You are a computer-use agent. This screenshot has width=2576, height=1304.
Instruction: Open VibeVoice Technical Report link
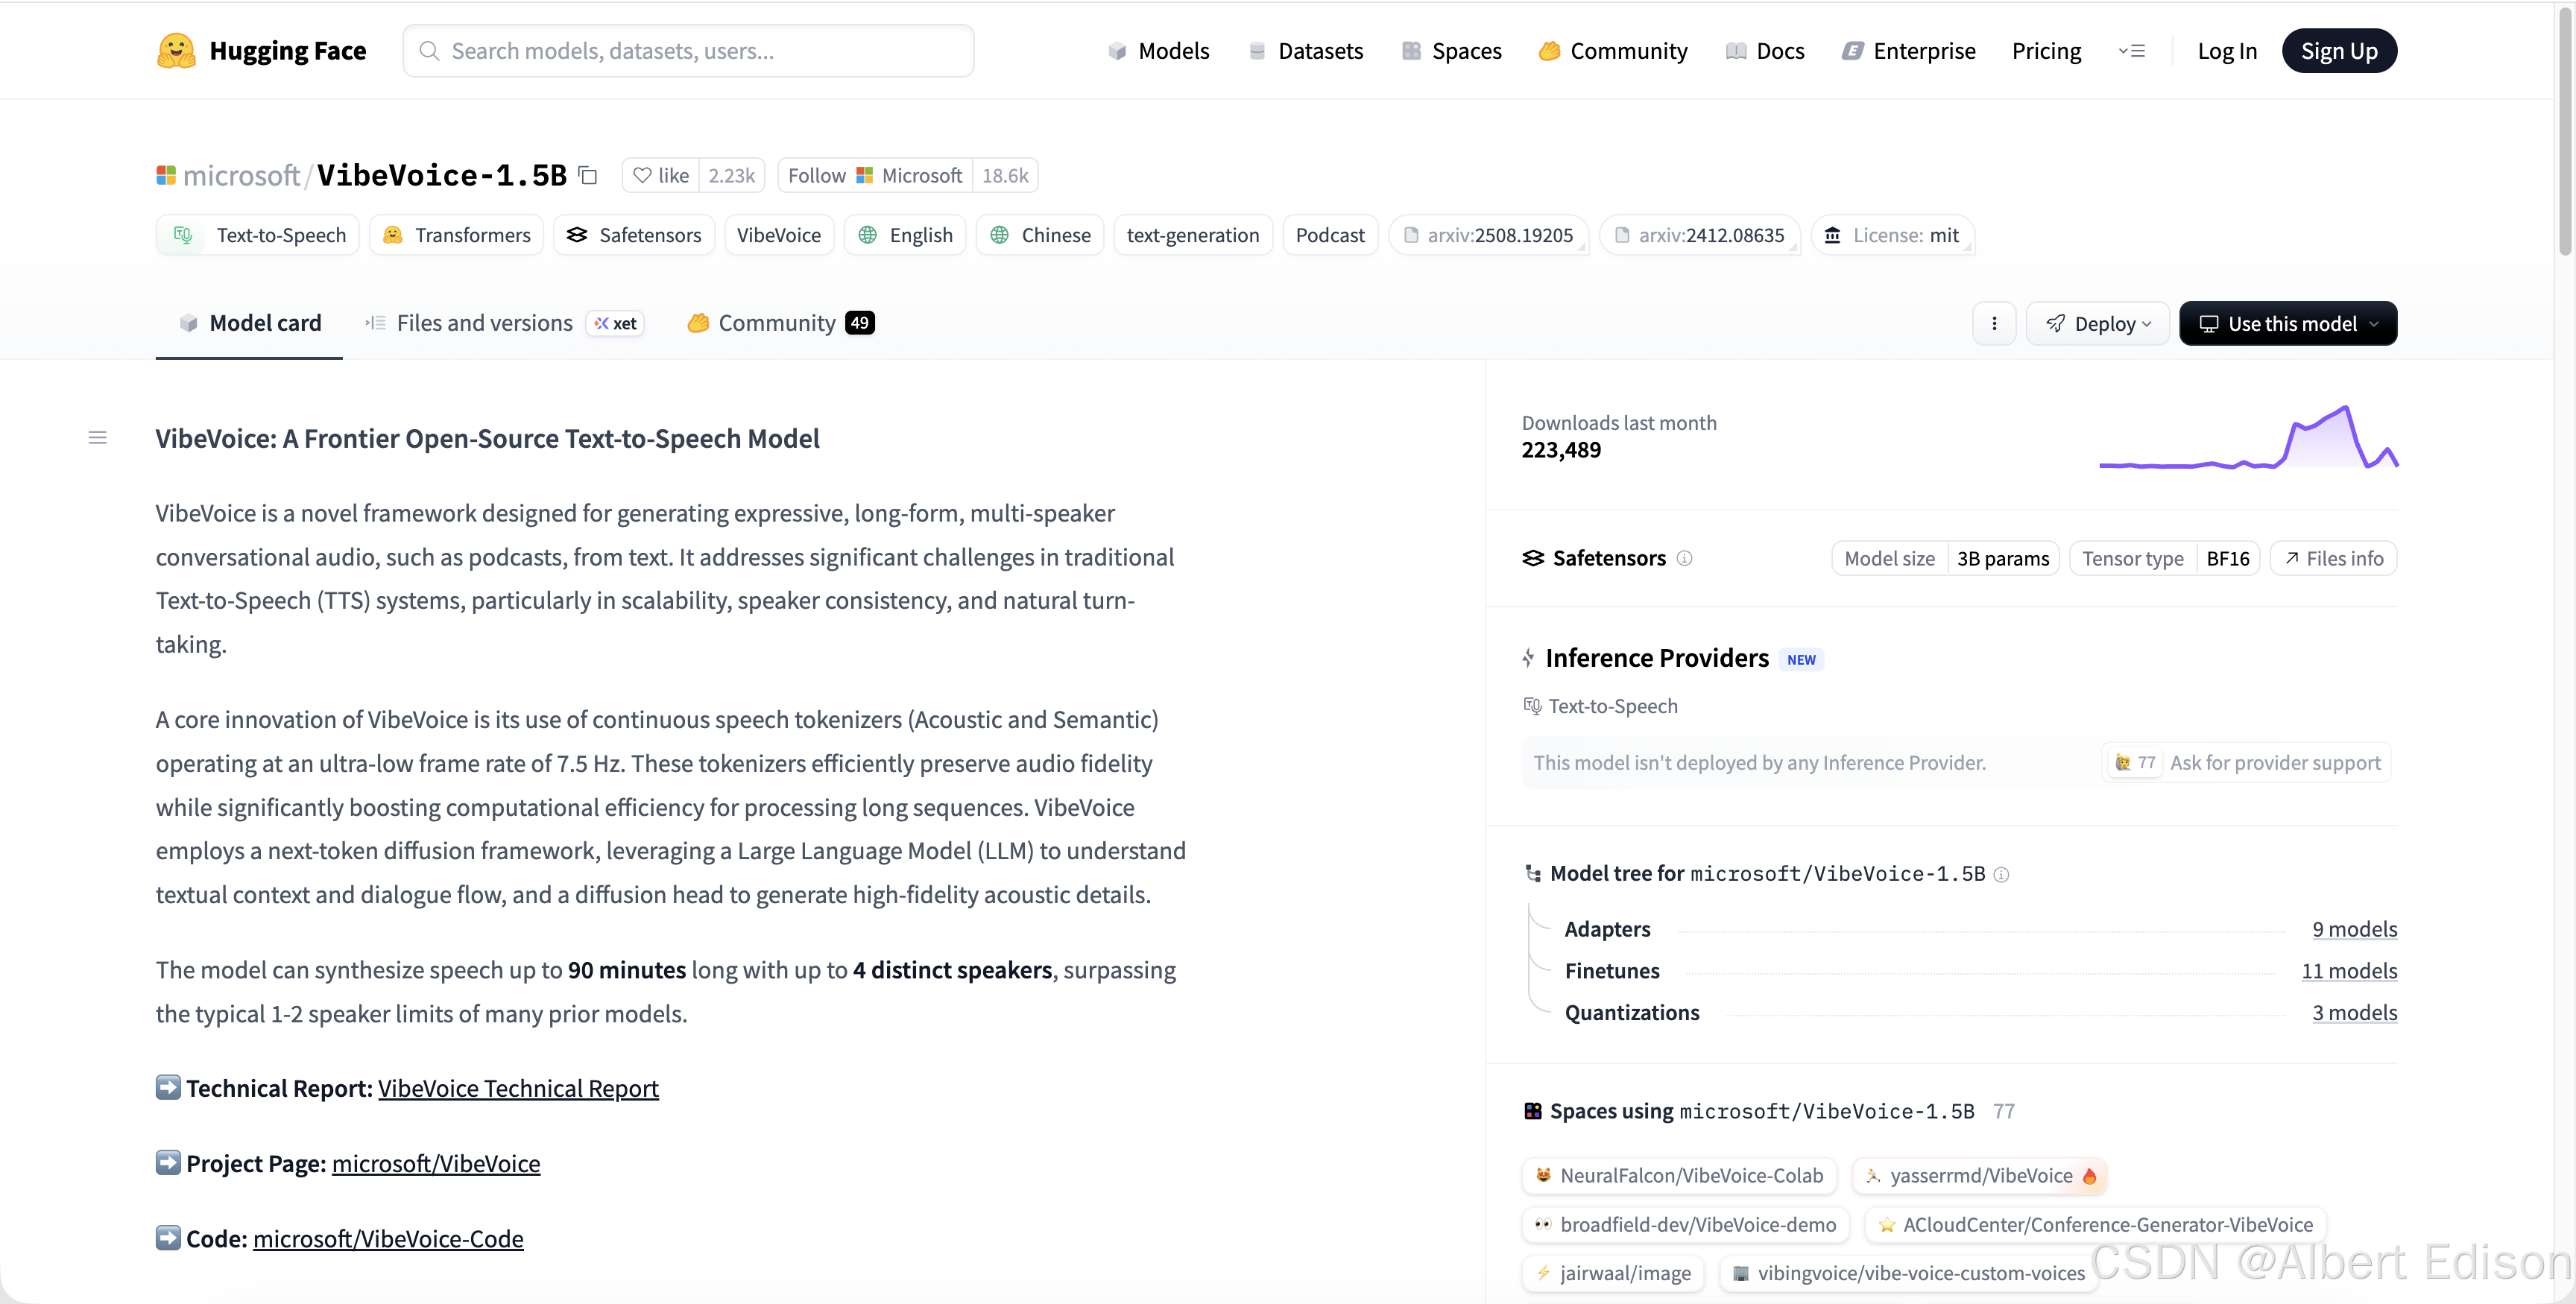(517, 1088)
